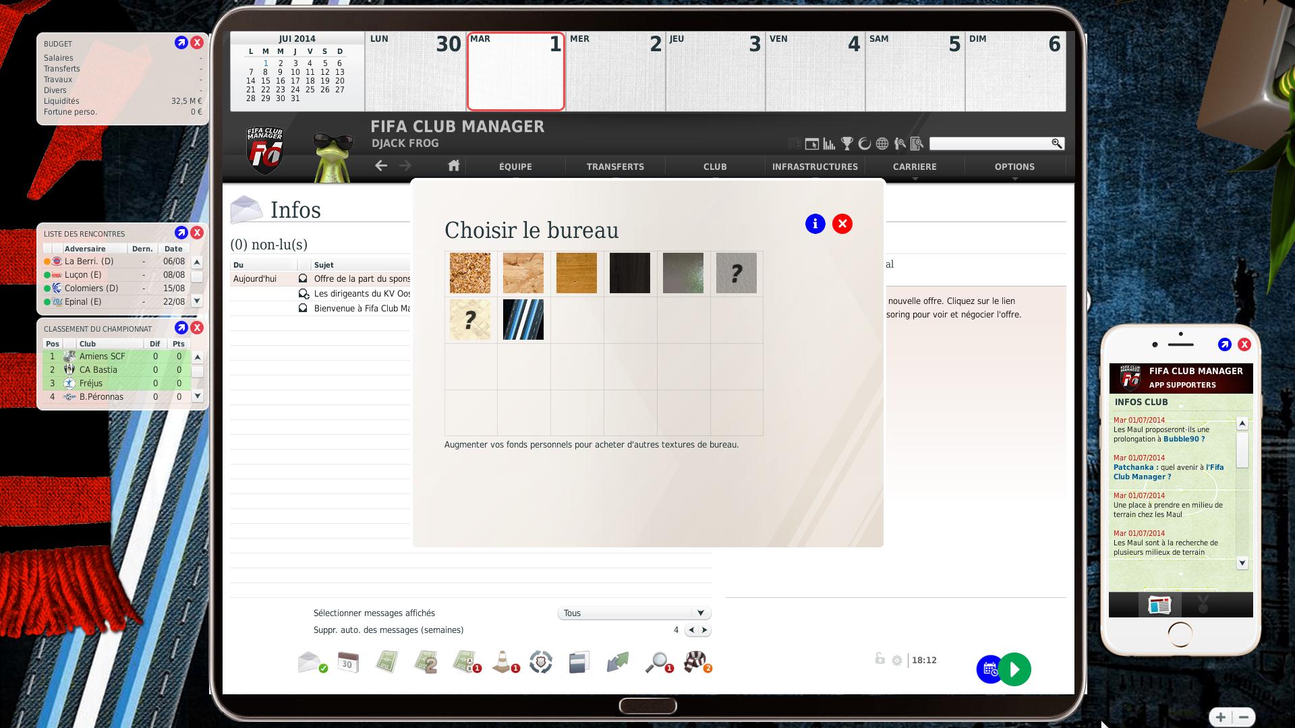Select the blue striped desk texture

(523, 320)
